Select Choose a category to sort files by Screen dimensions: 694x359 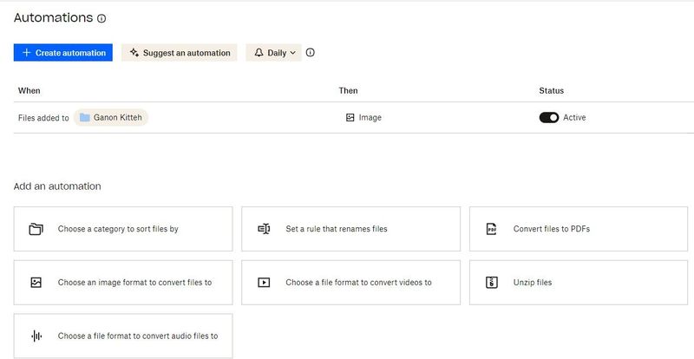123,229
